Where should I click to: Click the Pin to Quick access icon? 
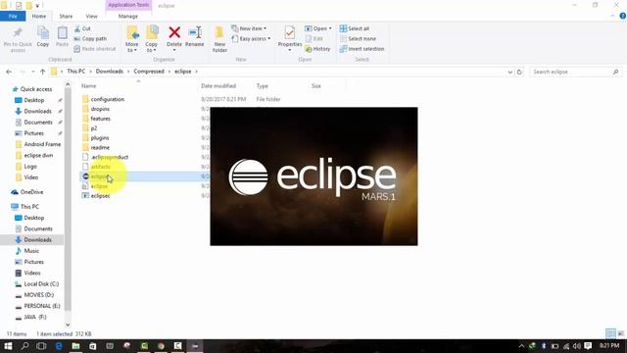[18, 32]
